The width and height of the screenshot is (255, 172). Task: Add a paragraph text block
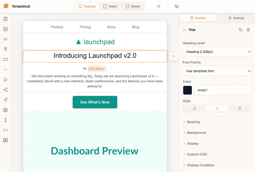[5, 49]
